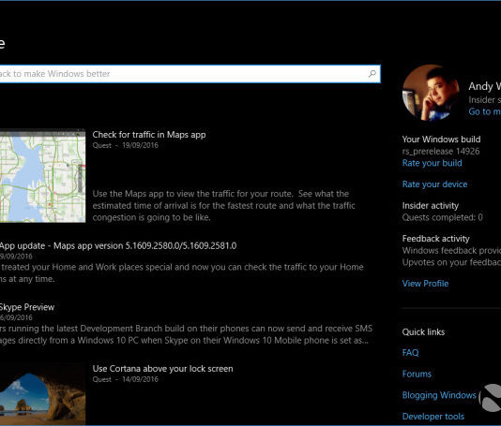
Task: Click the Maps quest description paragraph
Action: click(x=223, y=206)
